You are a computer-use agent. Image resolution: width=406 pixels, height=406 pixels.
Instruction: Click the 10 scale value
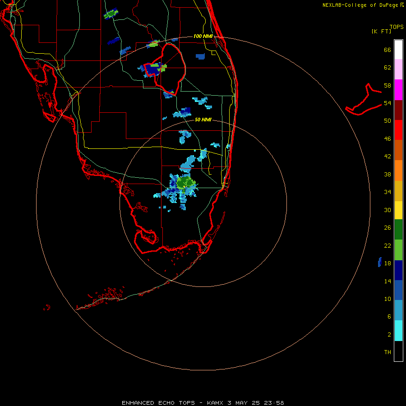tap(388, 299)
